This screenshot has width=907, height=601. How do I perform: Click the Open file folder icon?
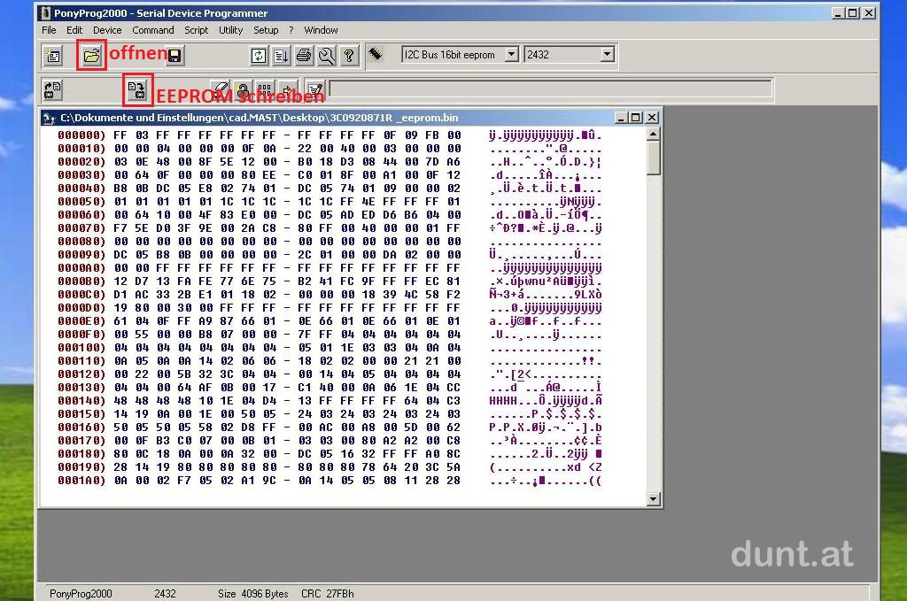(x=91, y=55)
